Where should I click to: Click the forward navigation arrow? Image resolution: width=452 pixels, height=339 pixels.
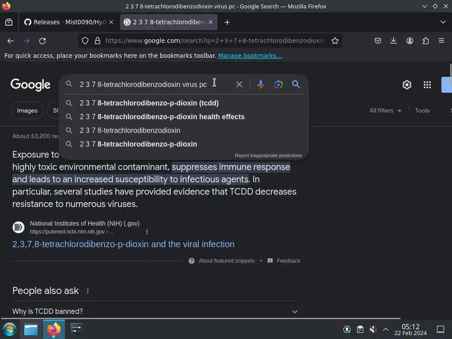[26, 41]
